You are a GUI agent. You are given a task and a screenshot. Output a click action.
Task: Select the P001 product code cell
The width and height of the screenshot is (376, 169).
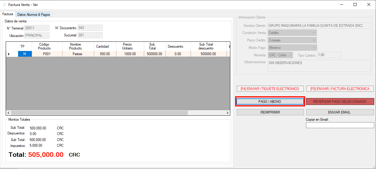pyautogui.click(x=47, y=54)
